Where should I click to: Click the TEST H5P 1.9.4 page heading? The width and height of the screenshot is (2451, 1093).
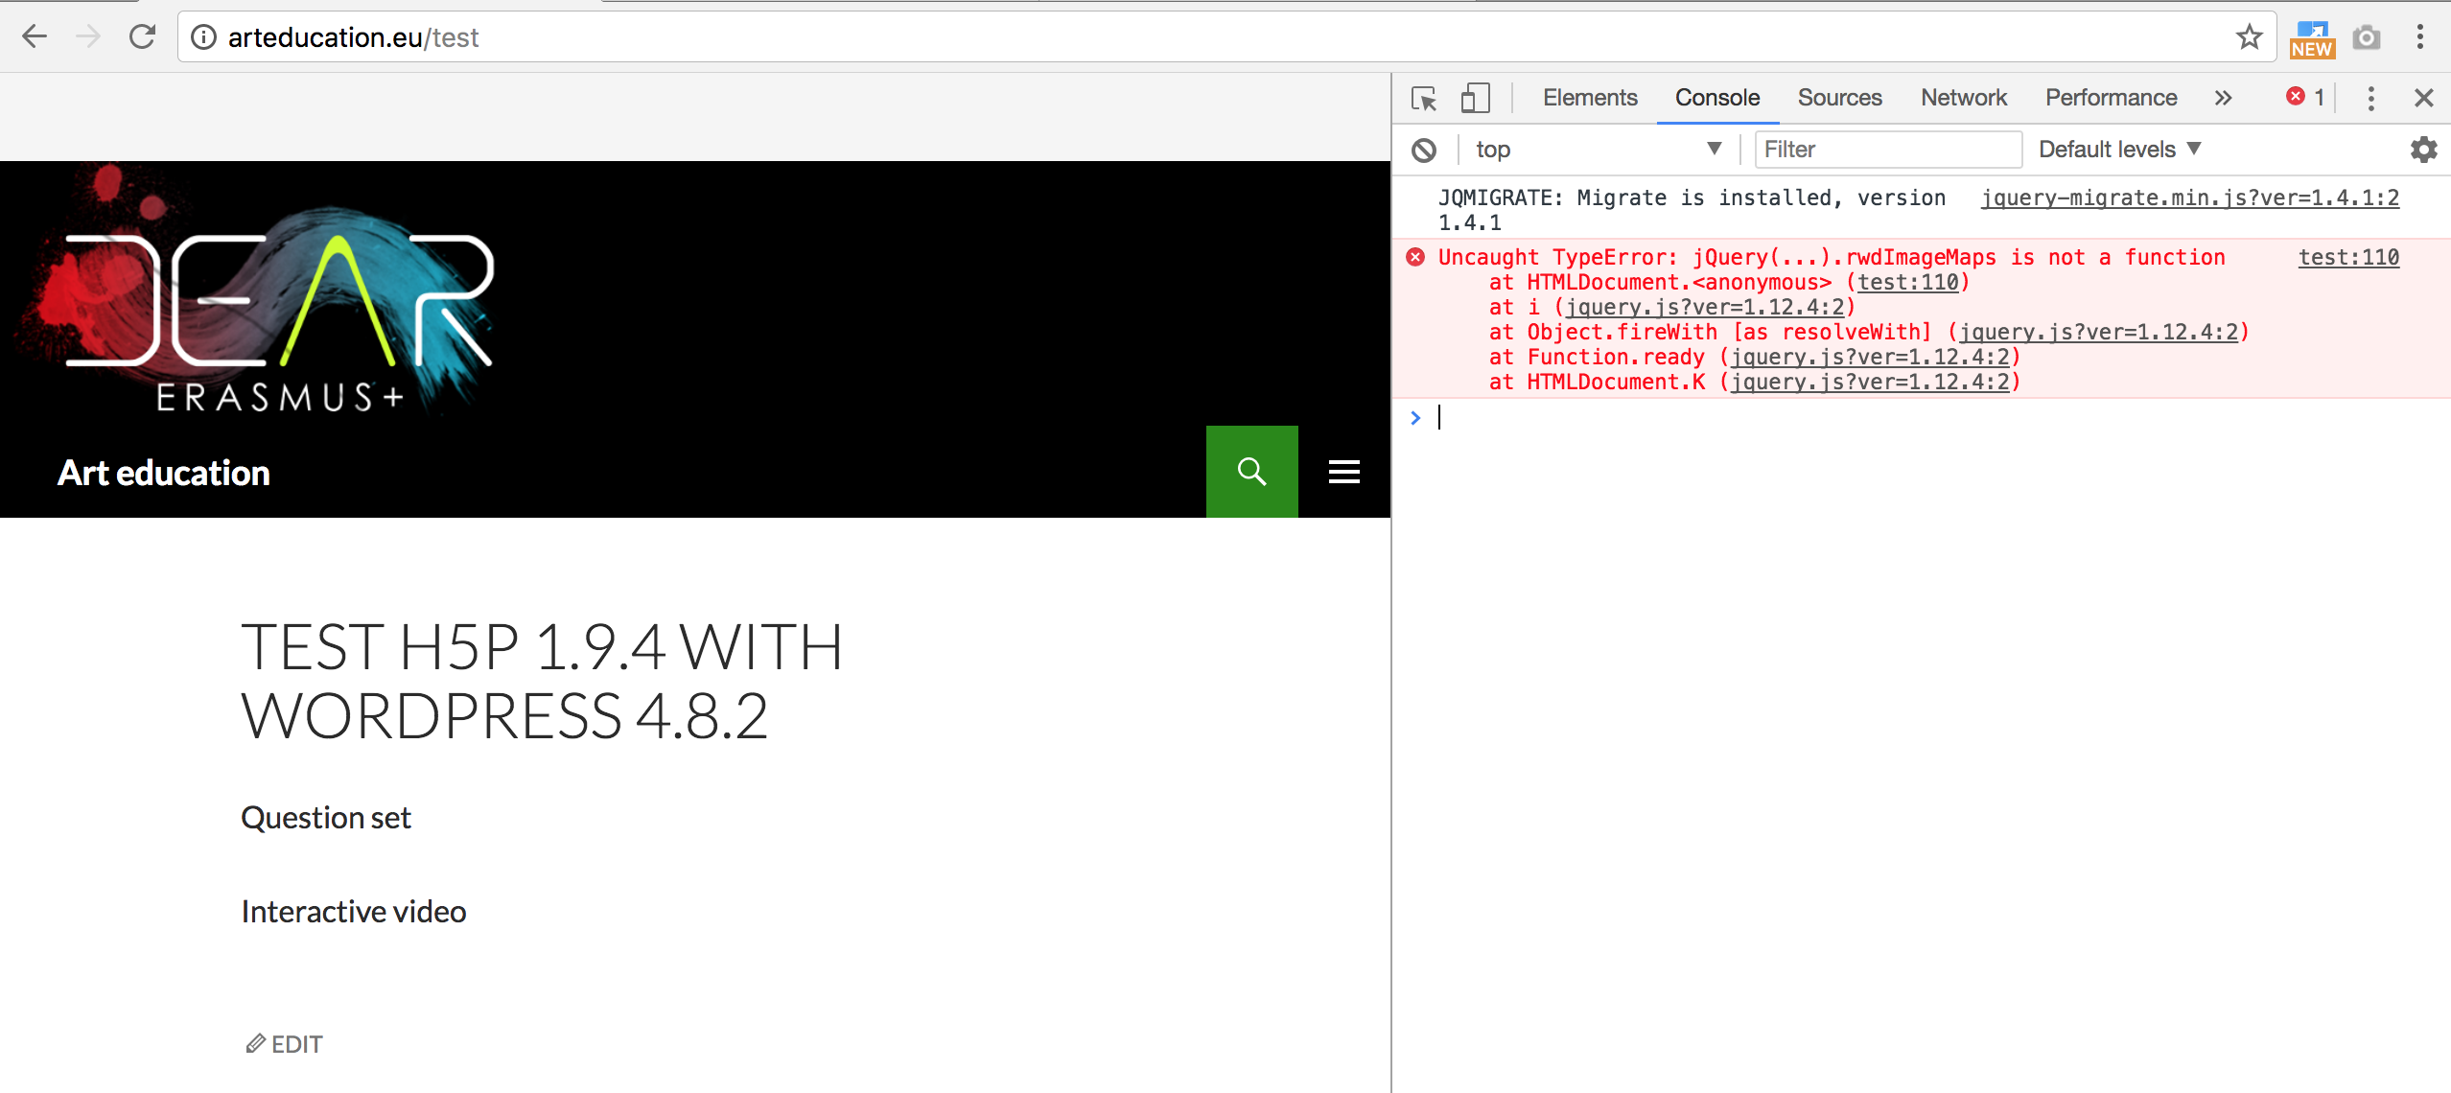(542, 682)
